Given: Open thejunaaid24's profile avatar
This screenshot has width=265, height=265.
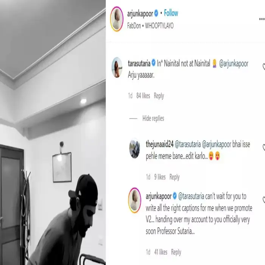Looking at the screenshot, I should click(135, 148).
